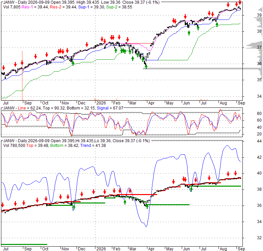Click the red arrow above July in the bottom chart
The height and width of the screenshot is (251, 263).
click(209, 178)
